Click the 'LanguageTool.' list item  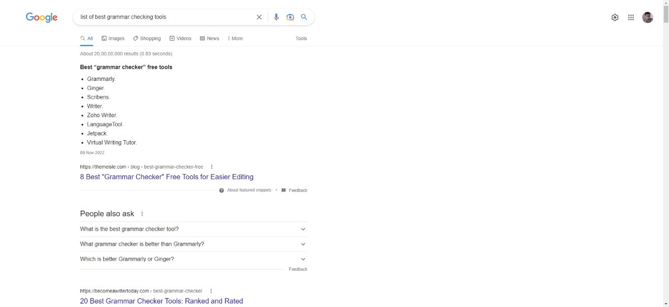105,124
